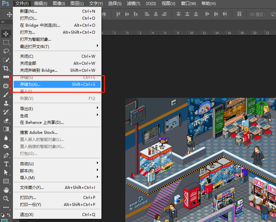Open the 滤镜(T) menu in the menu bar
The image size is (276, 222).
[134, 4]
